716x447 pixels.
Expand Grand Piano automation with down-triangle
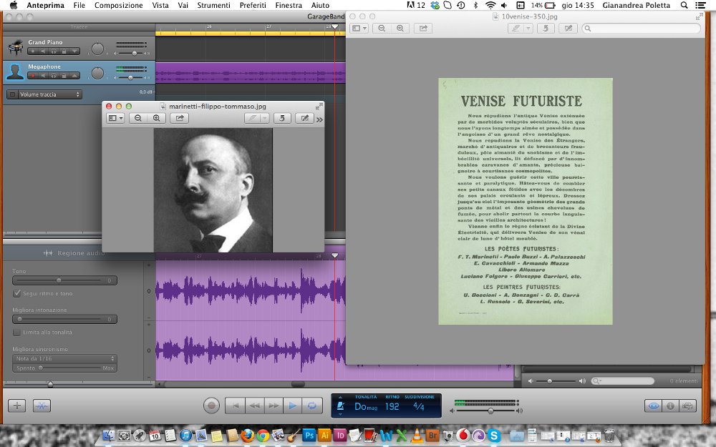[74, 51]
